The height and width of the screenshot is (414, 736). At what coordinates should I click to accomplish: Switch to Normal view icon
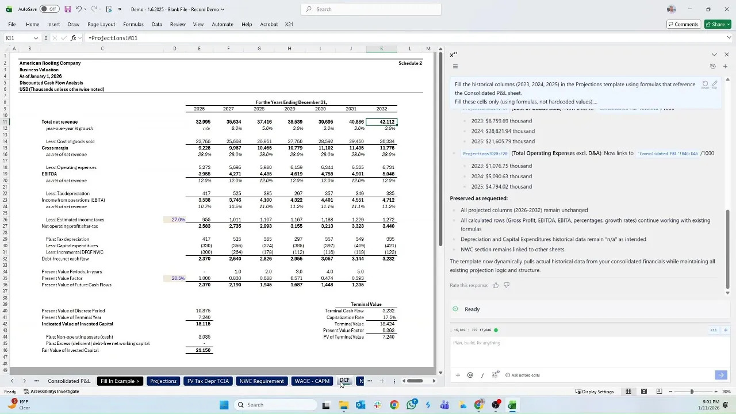tap(628, 392)
